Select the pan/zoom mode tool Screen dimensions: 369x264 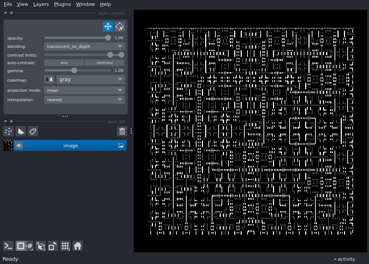click(x=108, y=26)
